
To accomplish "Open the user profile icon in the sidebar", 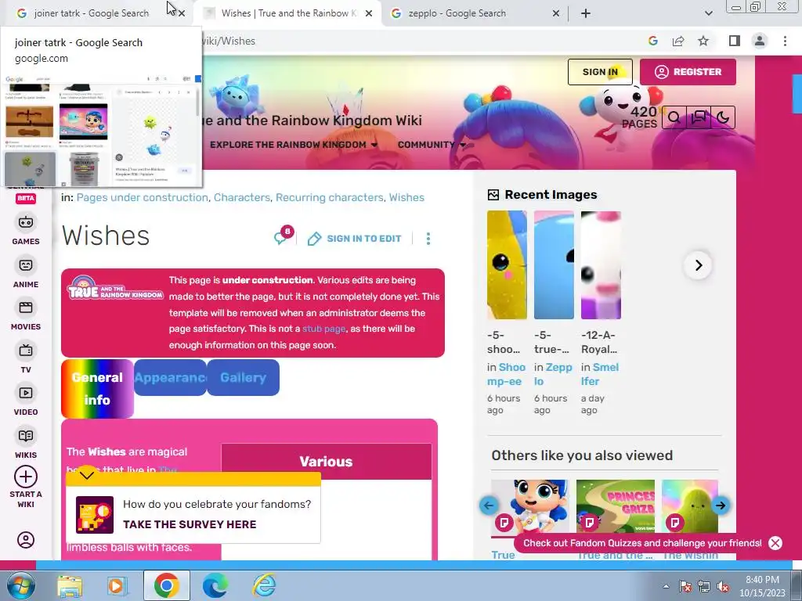I will click(x=26, y=540).
